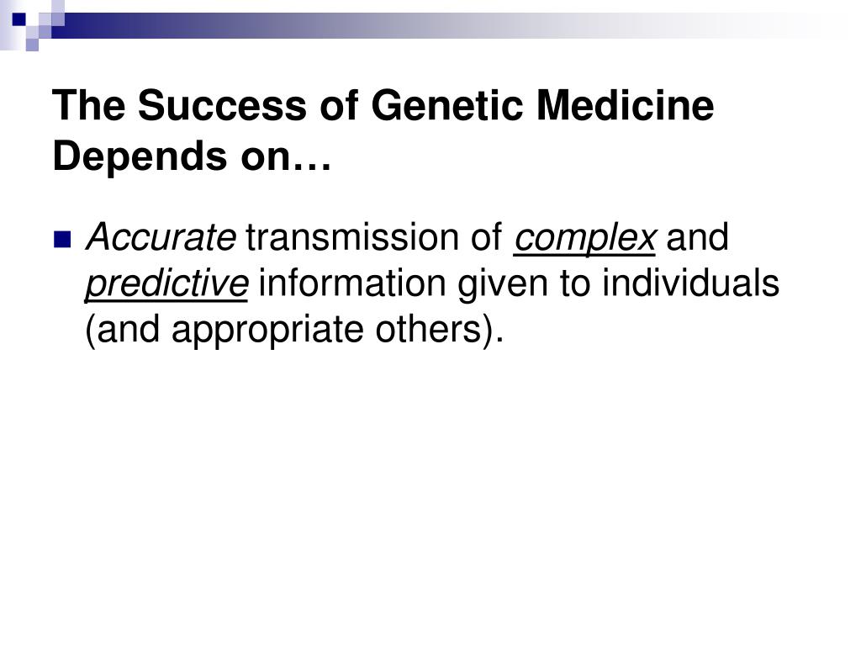Click the word "individuals" in the bullet
The height and width of the screenshot is (646, 861).
pos(691,283)
